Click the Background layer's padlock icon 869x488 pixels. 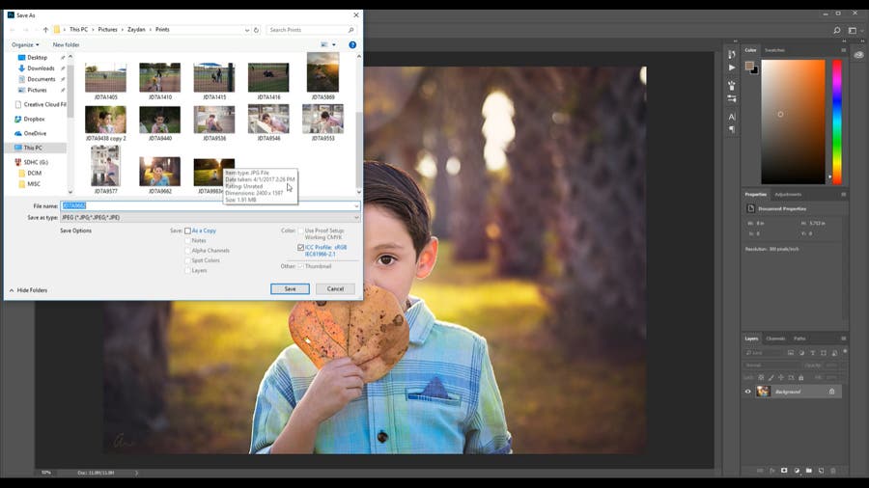pos(832,392)
